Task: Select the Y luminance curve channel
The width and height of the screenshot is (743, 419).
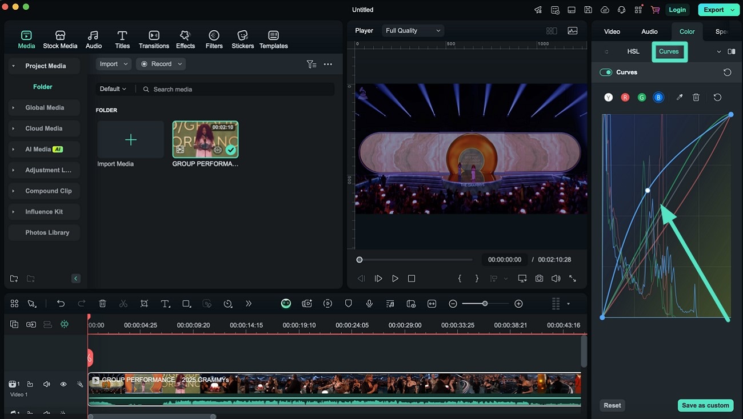Action: point(609,98)
